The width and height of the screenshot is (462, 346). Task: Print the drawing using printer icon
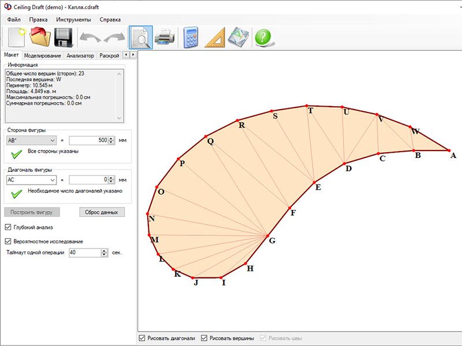pos(165,37)
